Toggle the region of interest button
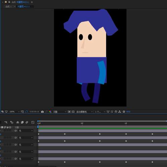The width and height of the screenshot is (167, 167). pyautogui.click(x=69, y=112)
